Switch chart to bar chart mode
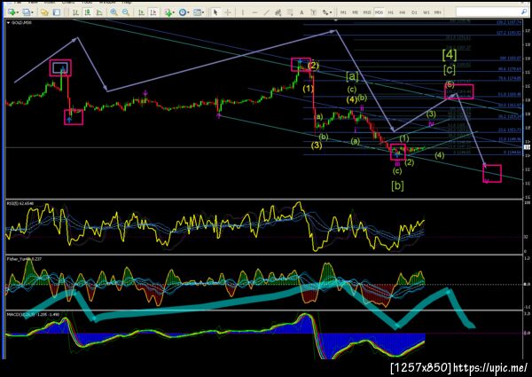 point(75,12)
